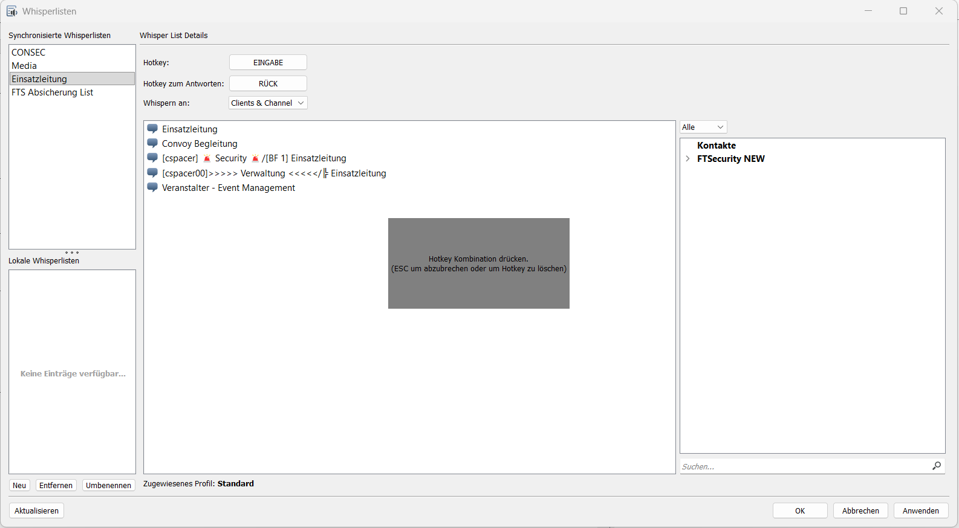Click the Verwaltung cspacer00 channel bubble icon
Screen dimensions: 959x528
click(152, 173)
